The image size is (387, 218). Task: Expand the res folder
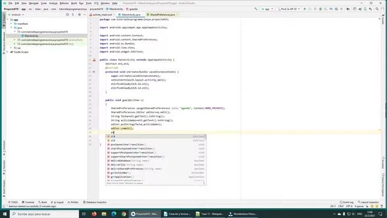tap(11, 48)
